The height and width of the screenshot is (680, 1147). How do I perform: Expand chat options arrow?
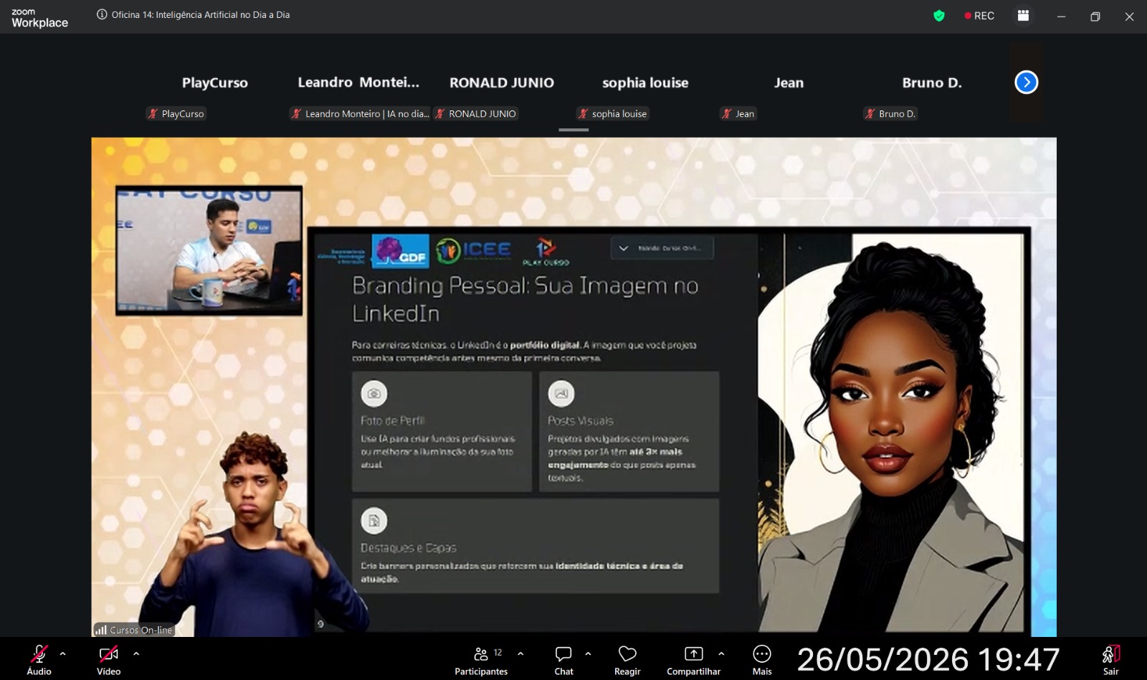coord(588,654)
